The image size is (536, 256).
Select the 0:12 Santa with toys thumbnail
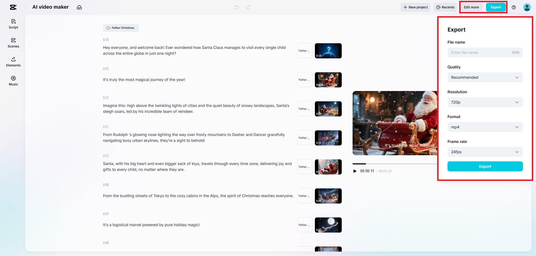pyautogui.click(x=328, y=167)
